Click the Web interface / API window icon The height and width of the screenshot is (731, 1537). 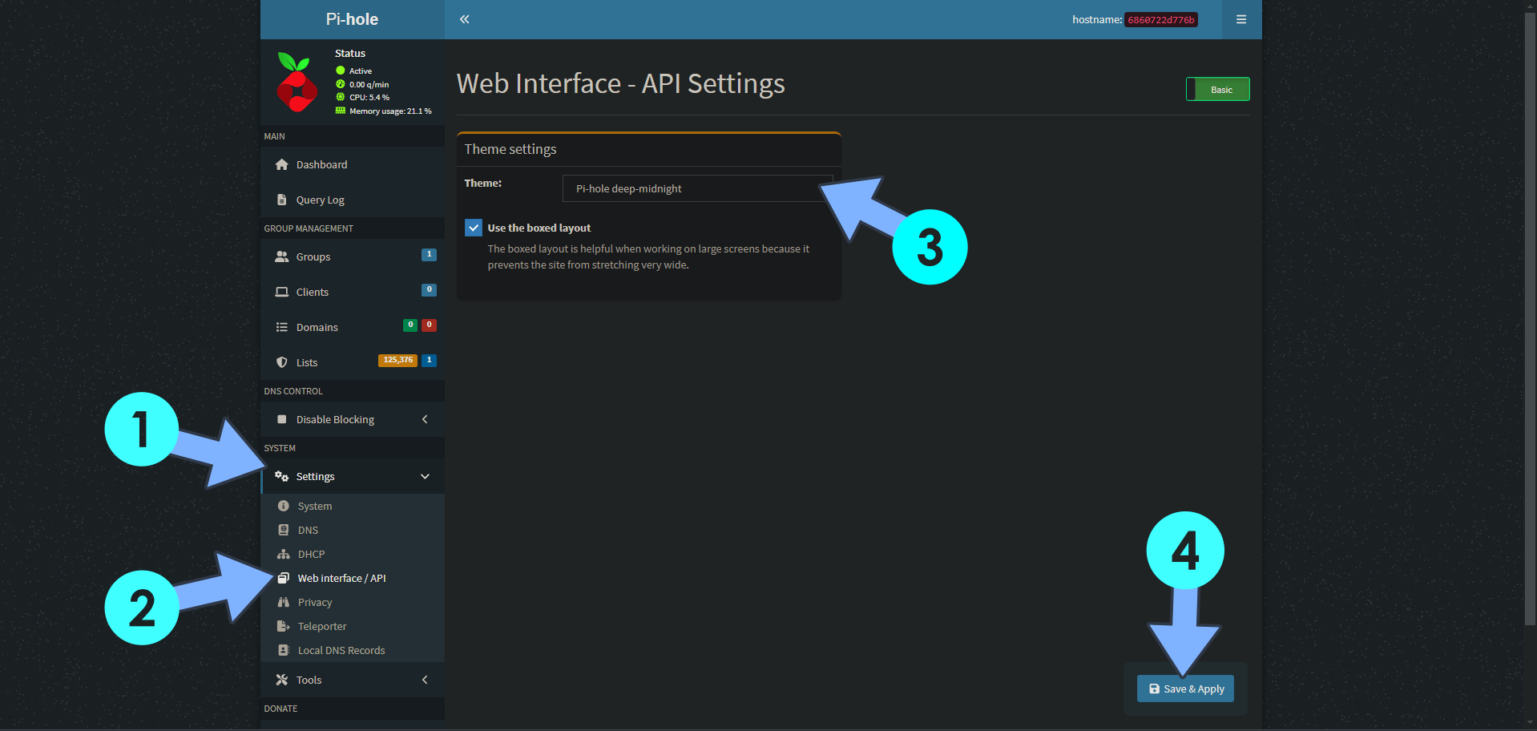(283, 578)
